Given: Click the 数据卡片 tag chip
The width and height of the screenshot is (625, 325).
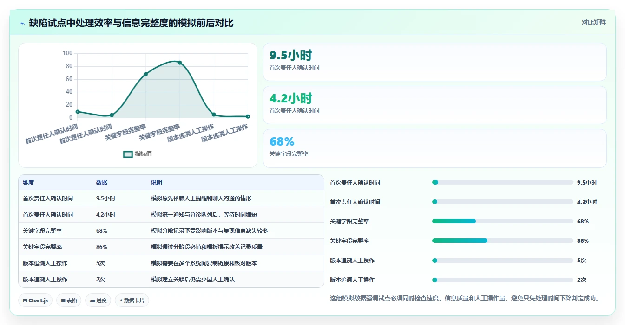Looking at the screenshot, I should pyautogui.click(x=132, y=300).
